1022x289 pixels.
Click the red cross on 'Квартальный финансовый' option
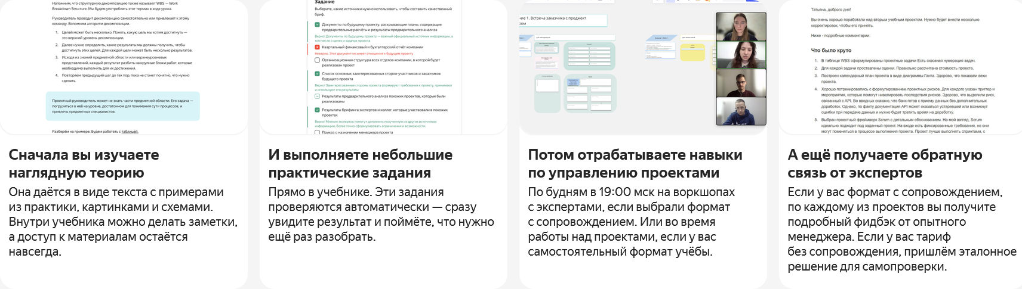point(318,46)
